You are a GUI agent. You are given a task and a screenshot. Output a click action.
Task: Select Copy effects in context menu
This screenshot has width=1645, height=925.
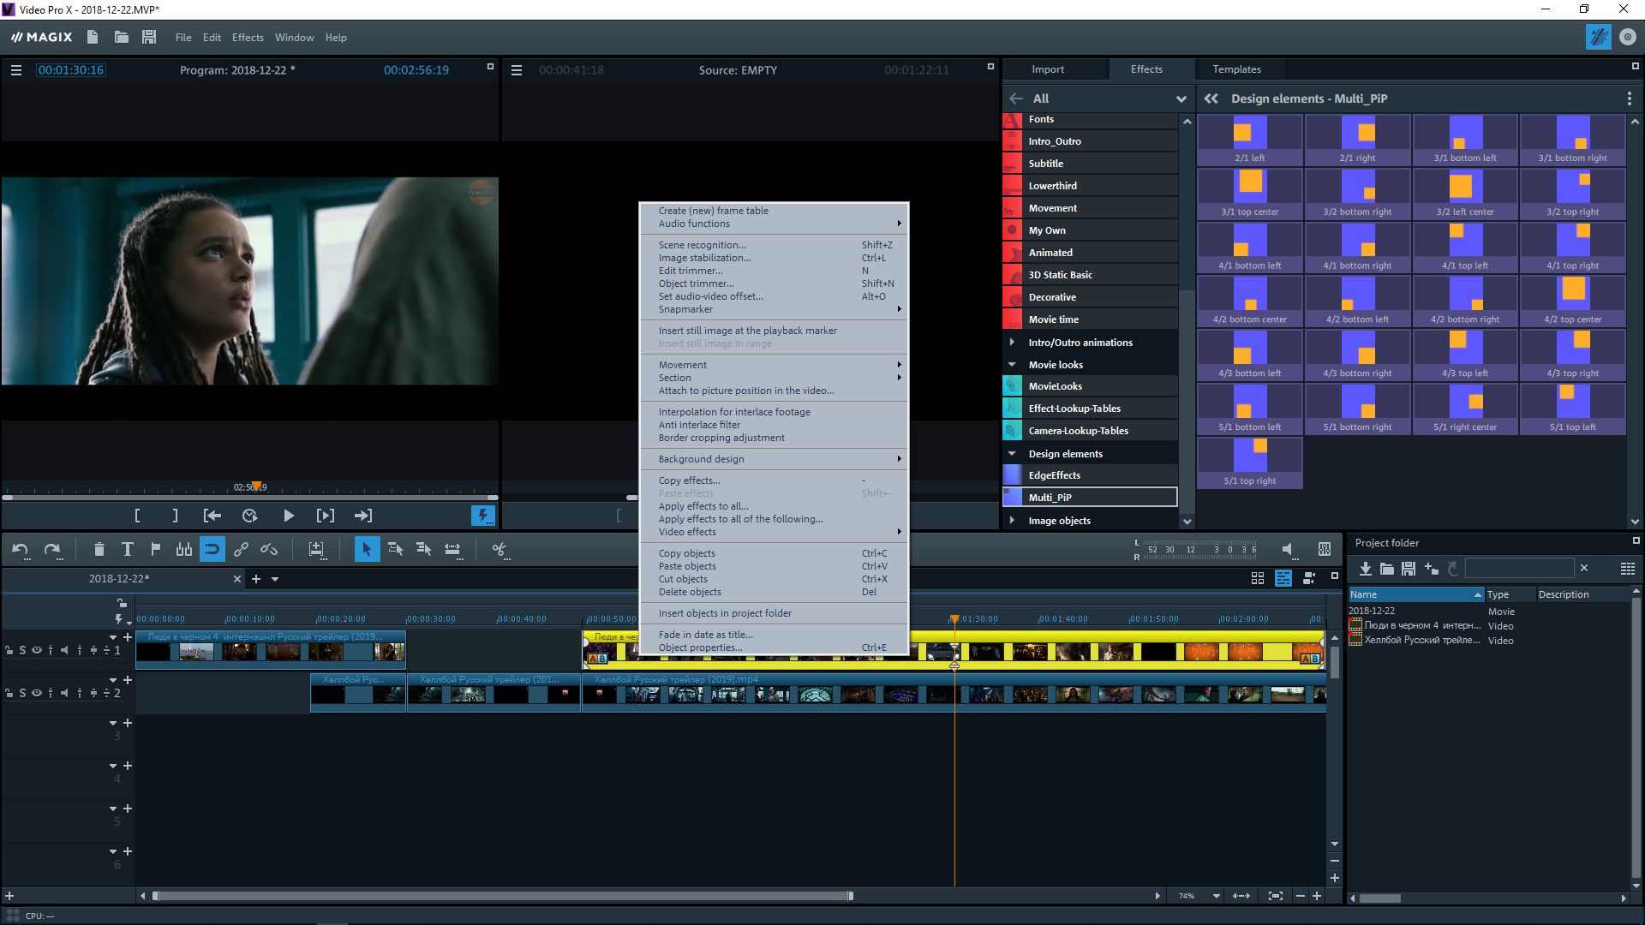tap(774, 480)
